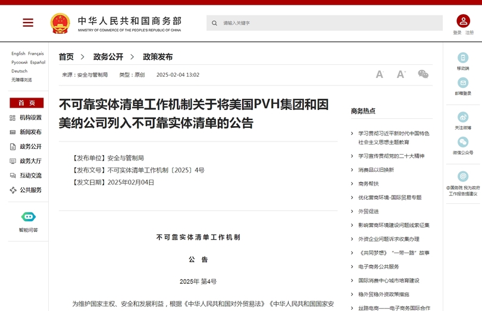Switch language to Español
This screenshot has width=482, height=311.
pos(38,62)
